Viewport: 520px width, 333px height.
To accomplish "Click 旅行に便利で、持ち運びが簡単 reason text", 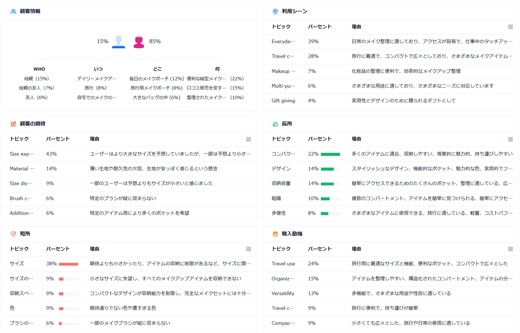I will 385,308.
